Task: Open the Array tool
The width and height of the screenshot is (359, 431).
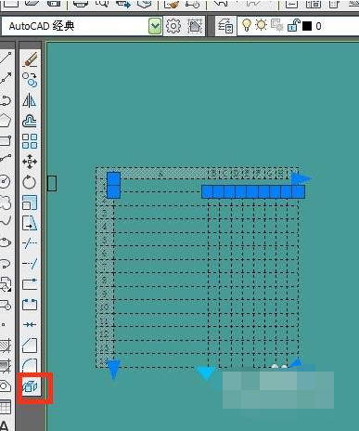Action: (x=30, y=141)
